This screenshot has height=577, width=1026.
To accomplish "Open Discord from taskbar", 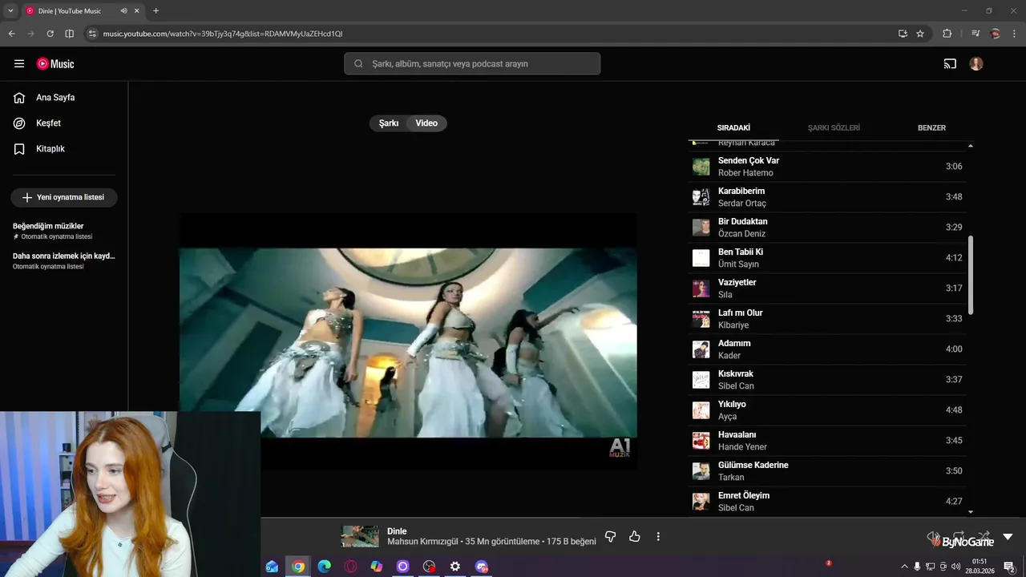I will coord(482,567).
